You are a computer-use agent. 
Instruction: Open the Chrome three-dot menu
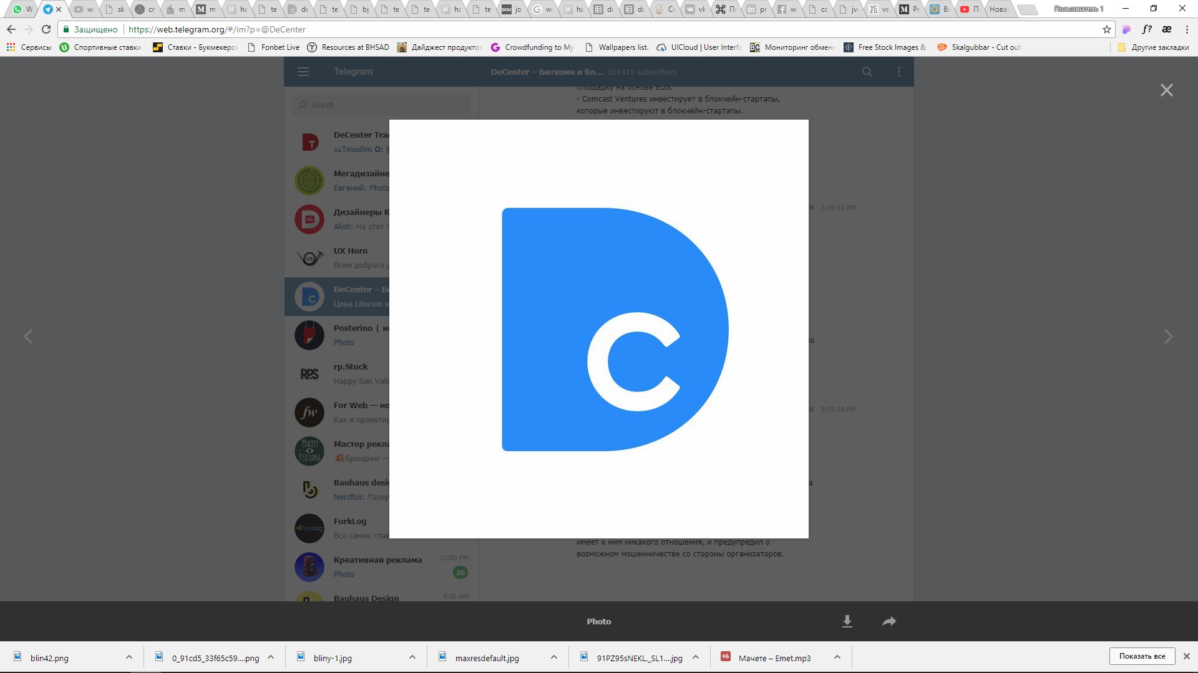coord(1186,29)
